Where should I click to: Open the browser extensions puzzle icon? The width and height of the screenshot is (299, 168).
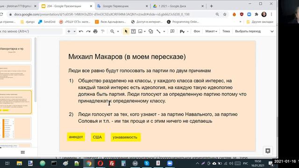[x=256, y=14]
